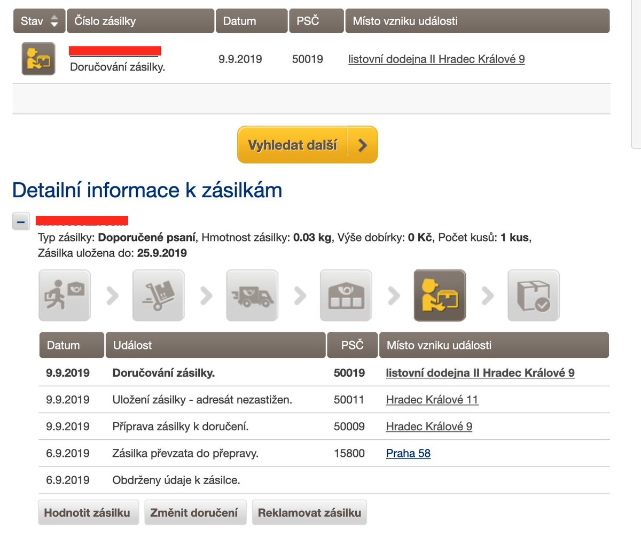
Task: Click the Reklamovat zásilku button
Action: tap(309, 512)
